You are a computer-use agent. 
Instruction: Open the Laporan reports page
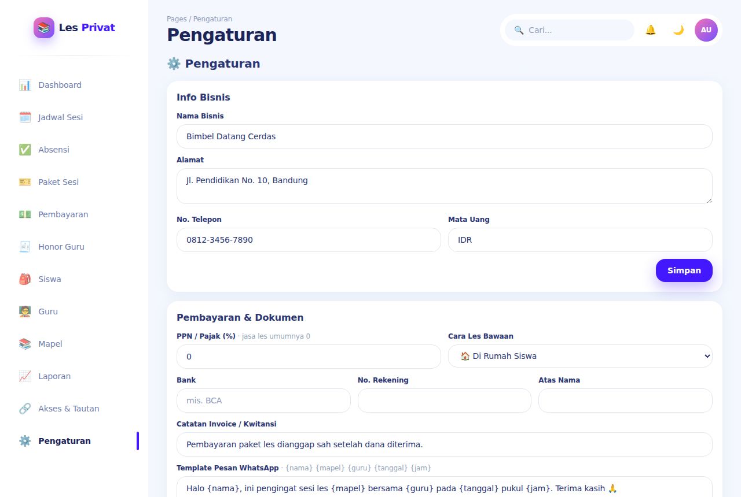tap(74, 376)
